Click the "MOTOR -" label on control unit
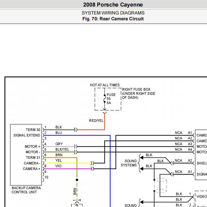Screen dimensions: 207x207 [33, 152]
